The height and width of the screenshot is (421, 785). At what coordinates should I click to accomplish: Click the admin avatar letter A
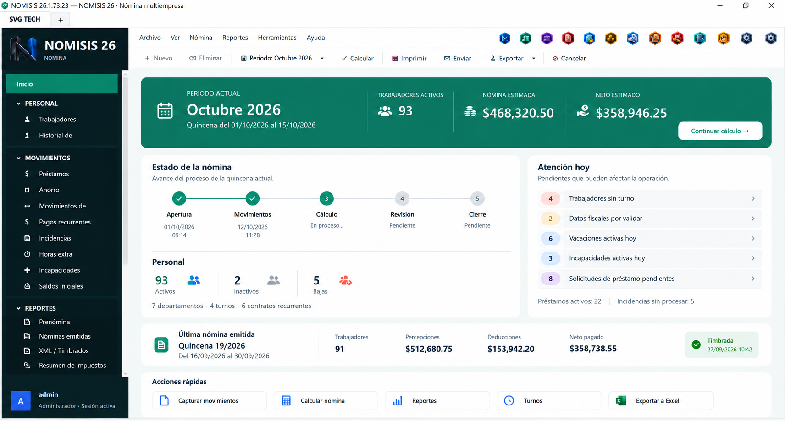(21, 401)
